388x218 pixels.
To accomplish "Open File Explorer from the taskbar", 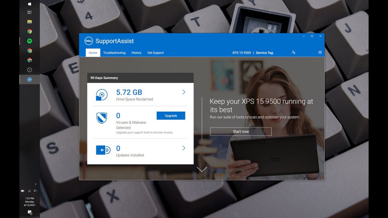I will pyautogui.click(x=30, y=22).
